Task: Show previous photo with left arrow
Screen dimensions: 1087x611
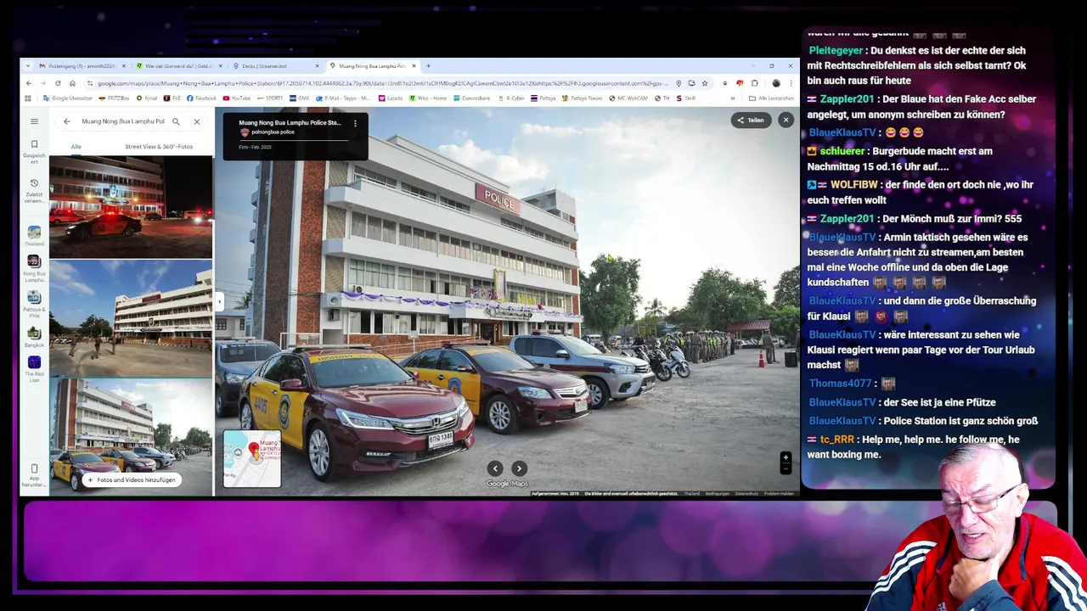Action: [x=495, y=468]
